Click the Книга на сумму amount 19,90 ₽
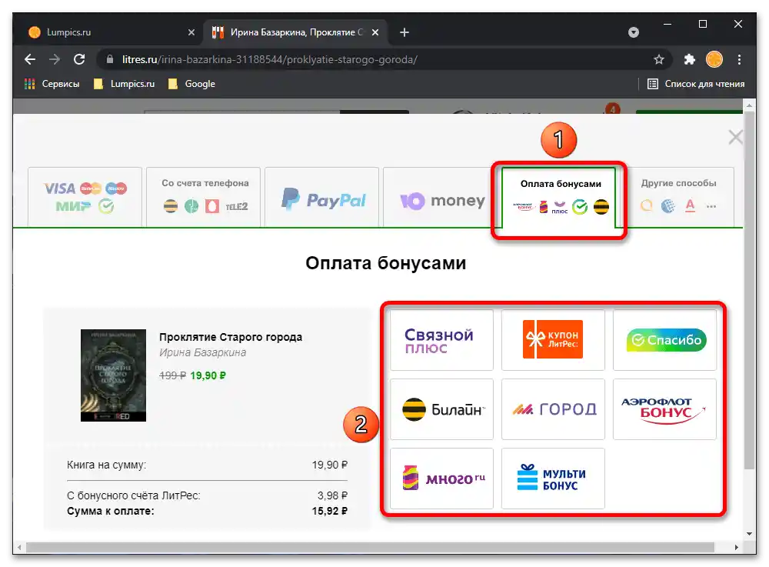This screenshot has width=769, height=567. (330, 465)
